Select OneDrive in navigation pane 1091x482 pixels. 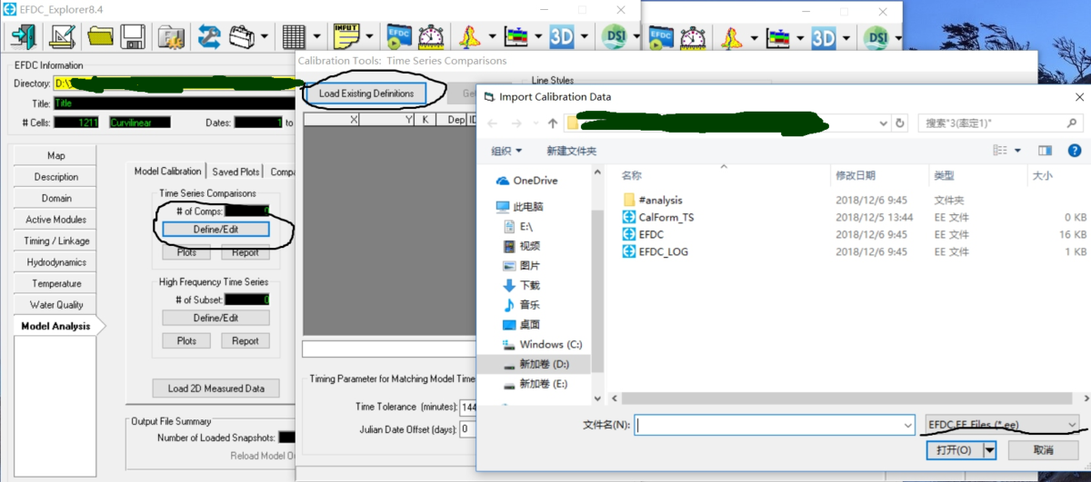(535, 181)
